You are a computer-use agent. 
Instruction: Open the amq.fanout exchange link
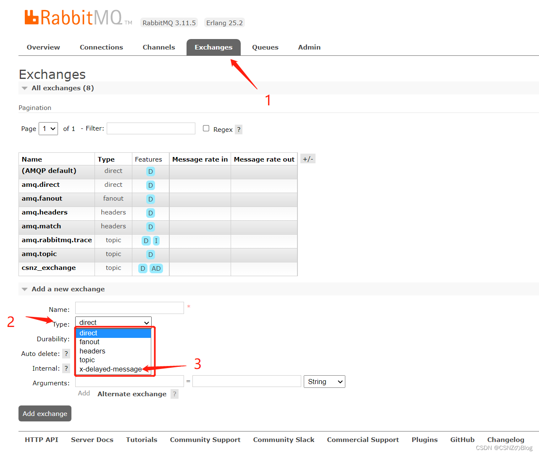pyautogui.click(x=42, y=199)
